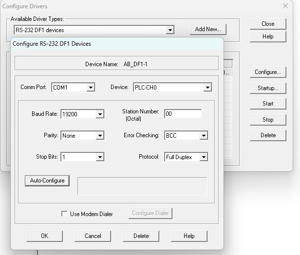Image resolution: width=300 pixels, height=255 pixels.
Task: Click the Auto-Configure status text box
Action: [142, 186]
